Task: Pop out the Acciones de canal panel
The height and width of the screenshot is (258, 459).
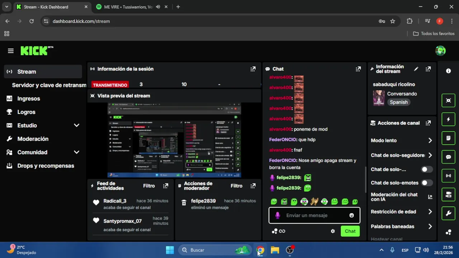Action: [428, 123]
